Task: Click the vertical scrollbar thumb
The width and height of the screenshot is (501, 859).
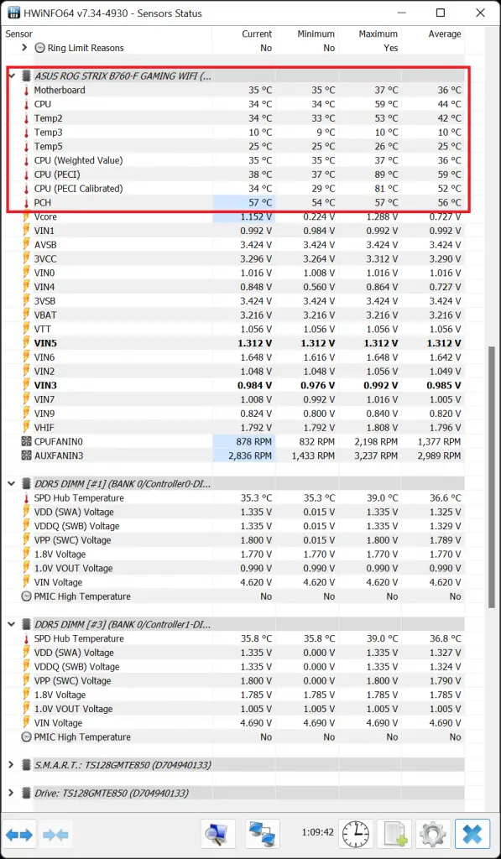Action: pos(492,476)
